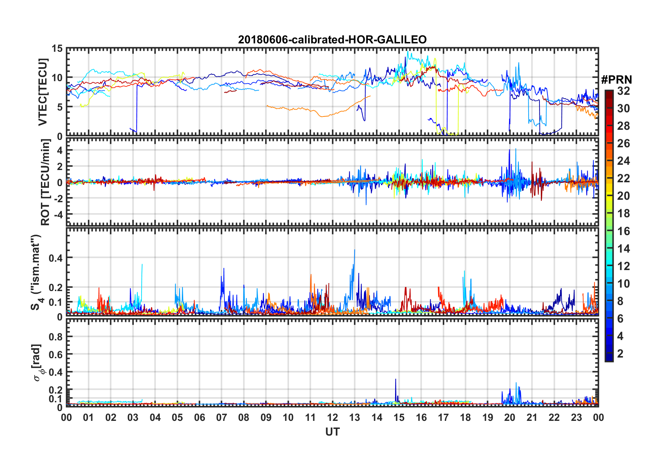Click inside the VTEC plot panel
Screen dimensions: 665x452
[x=332, y=92]
